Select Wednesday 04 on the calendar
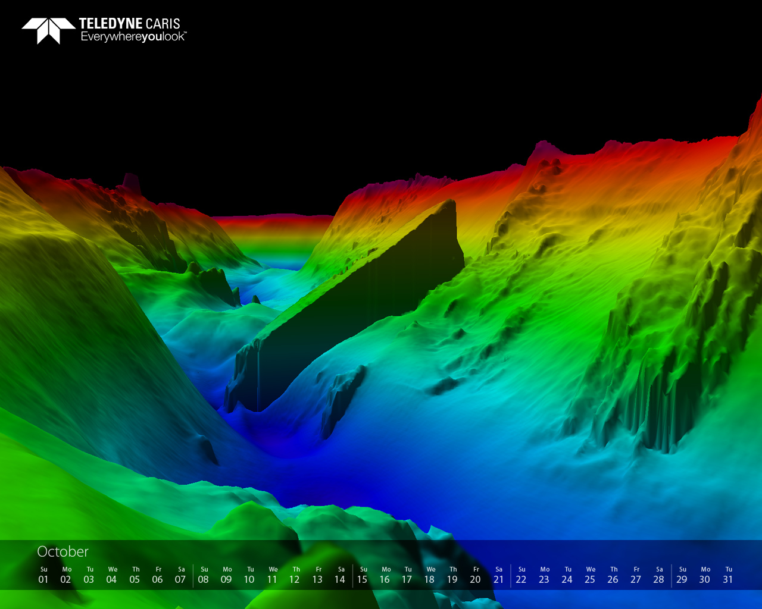The image size is (762, 609). click(x=112, y=575)
